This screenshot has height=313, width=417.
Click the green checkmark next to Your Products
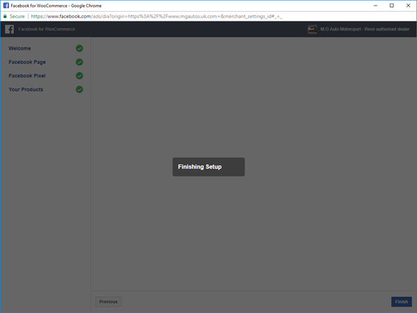click(x=79, y=89)
